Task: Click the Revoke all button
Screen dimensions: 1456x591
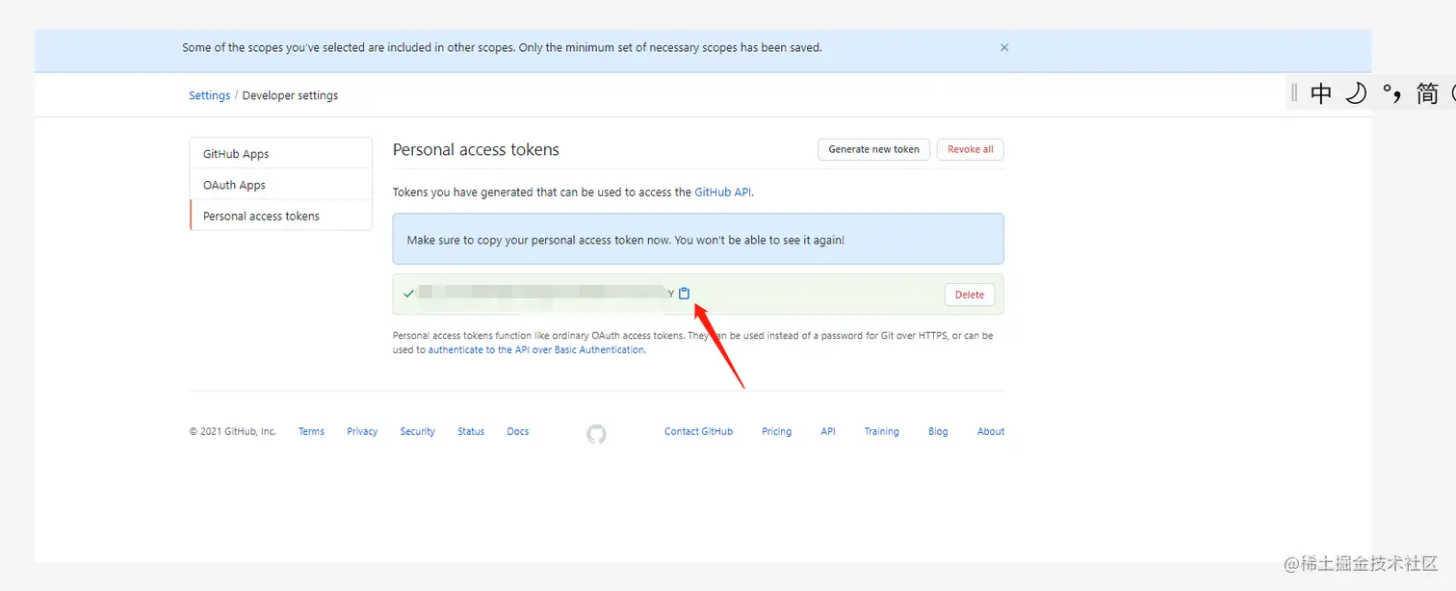Action: pos(970,149)
